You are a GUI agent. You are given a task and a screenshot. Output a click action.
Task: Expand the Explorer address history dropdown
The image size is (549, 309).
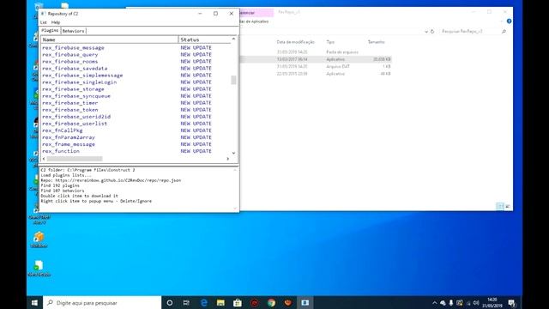(x=426, y=32)
